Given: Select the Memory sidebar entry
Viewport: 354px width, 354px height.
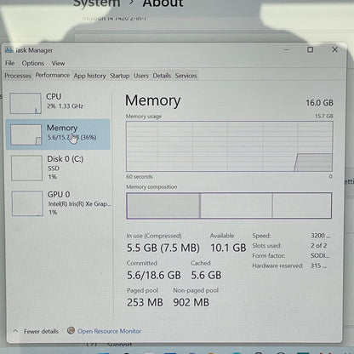Looking at the screenshot, I should (58, 134).
